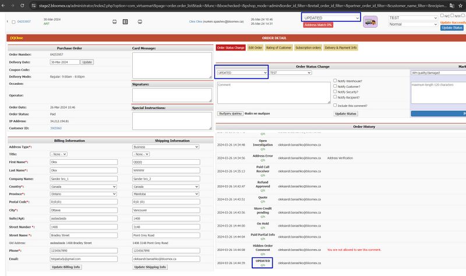Open Customer ID link 3905960
466x276 pixels.
[x=56, y=128]
